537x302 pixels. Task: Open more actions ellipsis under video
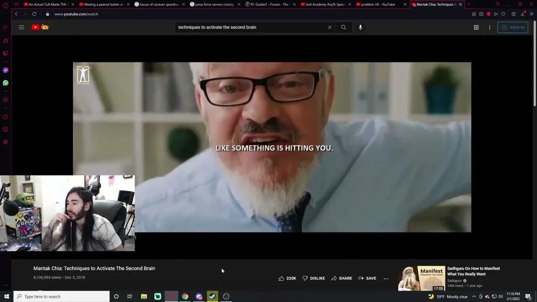click(x=386, y=278)
